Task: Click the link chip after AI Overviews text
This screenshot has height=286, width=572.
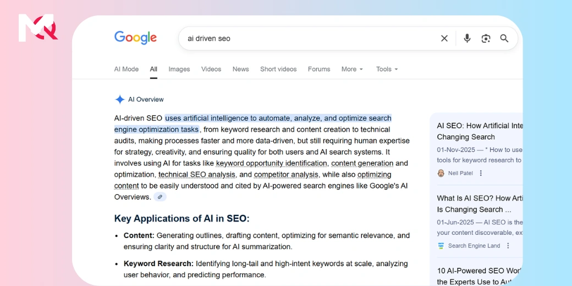Action: click(x=160, y=197)
